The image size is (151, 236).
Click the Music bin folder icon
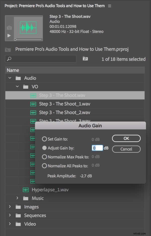click(x=25, y=198)
